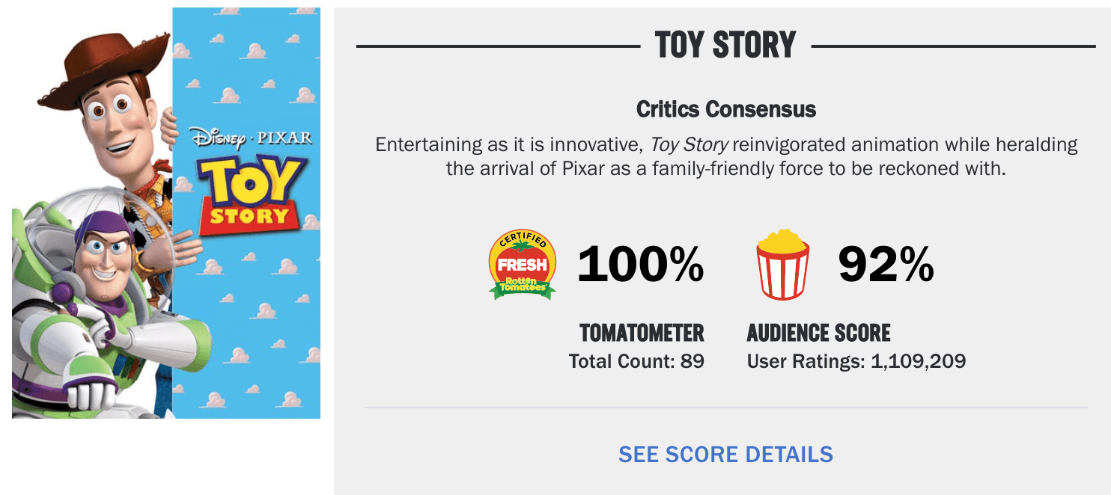1111x495 pixels.
Task: Click the Disney Pixar logo on poster
Action: pos(251,138)
